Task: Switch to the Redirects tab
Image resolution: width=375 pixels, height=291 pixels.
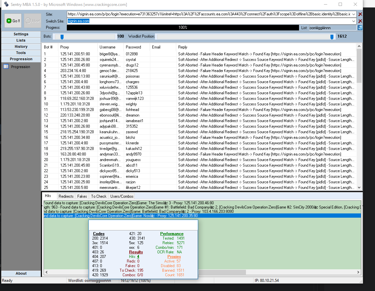Action: coord(66,196)
